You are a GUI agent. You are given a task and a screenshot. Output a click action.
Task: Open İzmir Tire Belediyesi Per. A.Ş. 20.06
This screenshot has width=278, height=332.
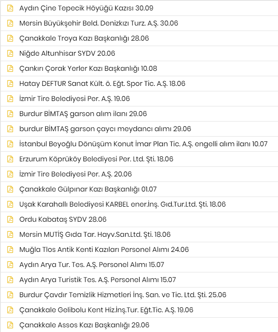[x=75, y=174]
